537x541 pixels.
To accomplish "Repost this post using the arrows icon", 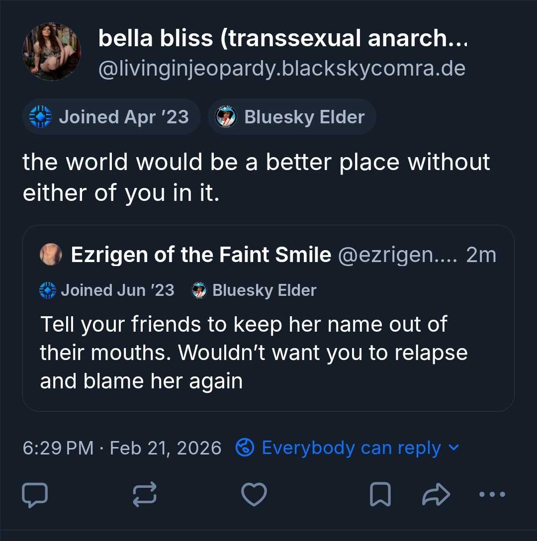I will coord(145,495).
